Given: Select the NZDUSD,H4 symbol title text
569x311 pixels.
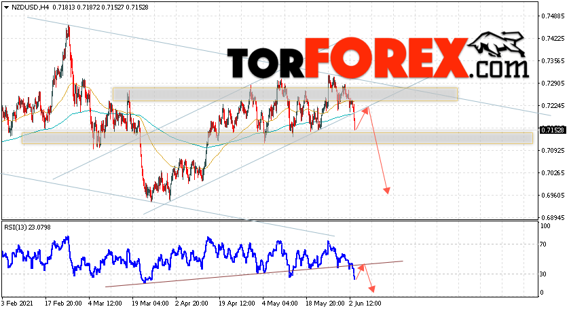Looking at the screenshot, I should [x=31, y=7].
